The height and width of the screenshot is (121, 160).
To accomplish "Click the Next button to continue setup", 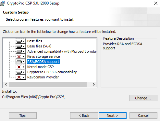I will point(113,116).
